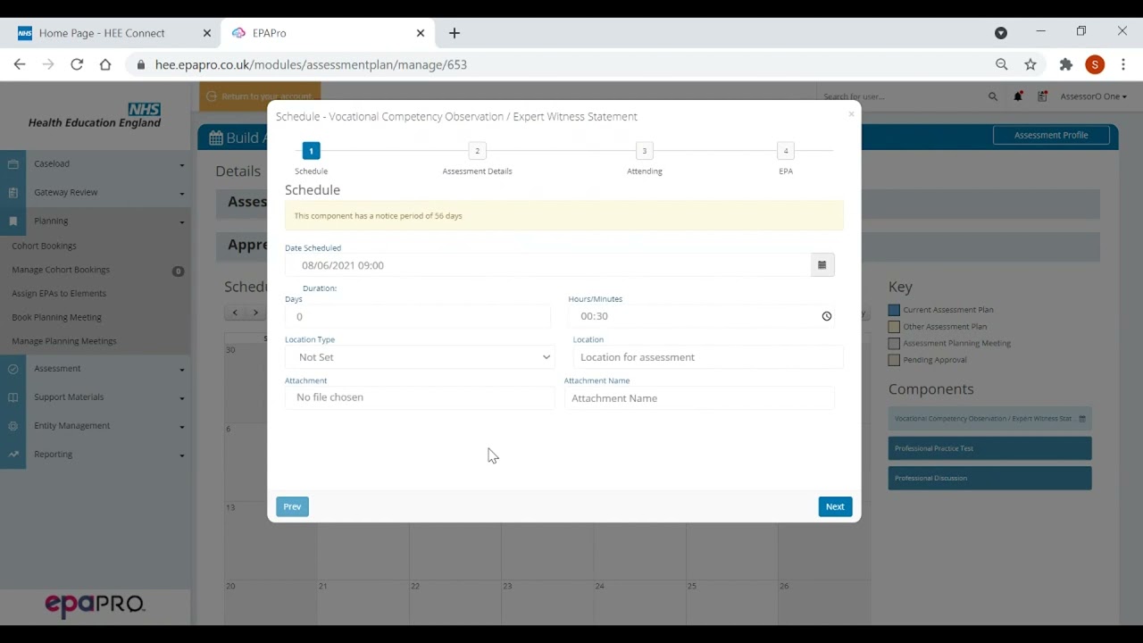Viewport: 1143px width, 643px height.
Task: Open the Chrome profile avatar S
Action: 1095,64
